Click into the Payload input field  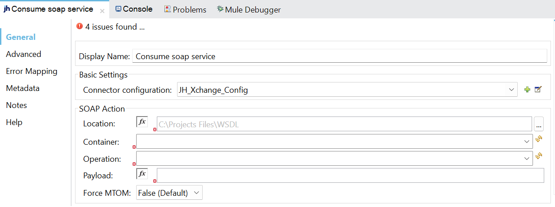pyautogui.click(x=350, y=176)
